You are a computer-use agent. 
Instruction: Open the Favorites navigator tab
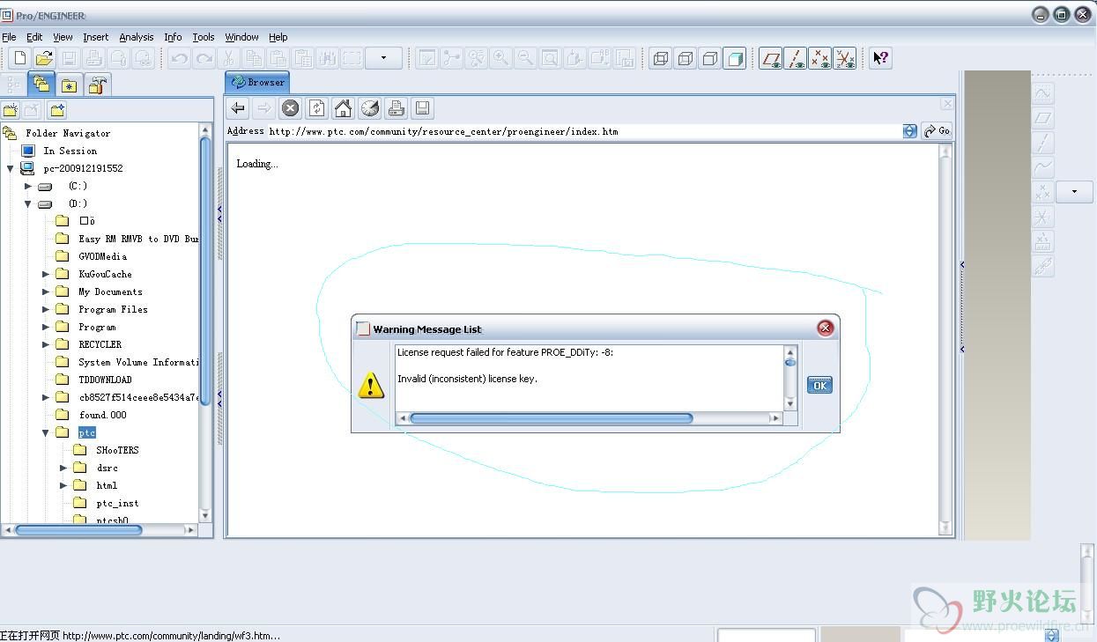pos(69,85)
